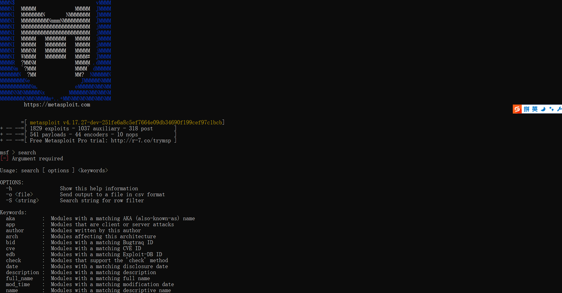Click the 'edb' keyword
The width and height of the screenshot is (562, 293).
[11, 254]
